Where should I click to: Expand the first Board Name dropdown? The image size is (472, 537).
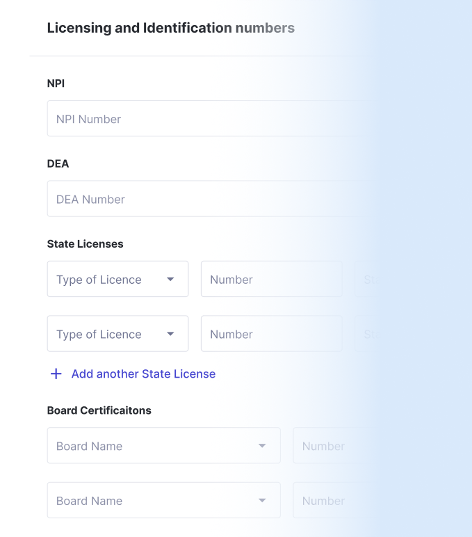point(164,445)
